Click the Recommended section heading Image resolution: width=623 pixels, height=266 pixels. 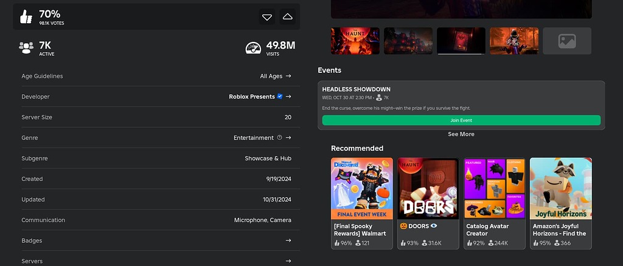(357, 148)
